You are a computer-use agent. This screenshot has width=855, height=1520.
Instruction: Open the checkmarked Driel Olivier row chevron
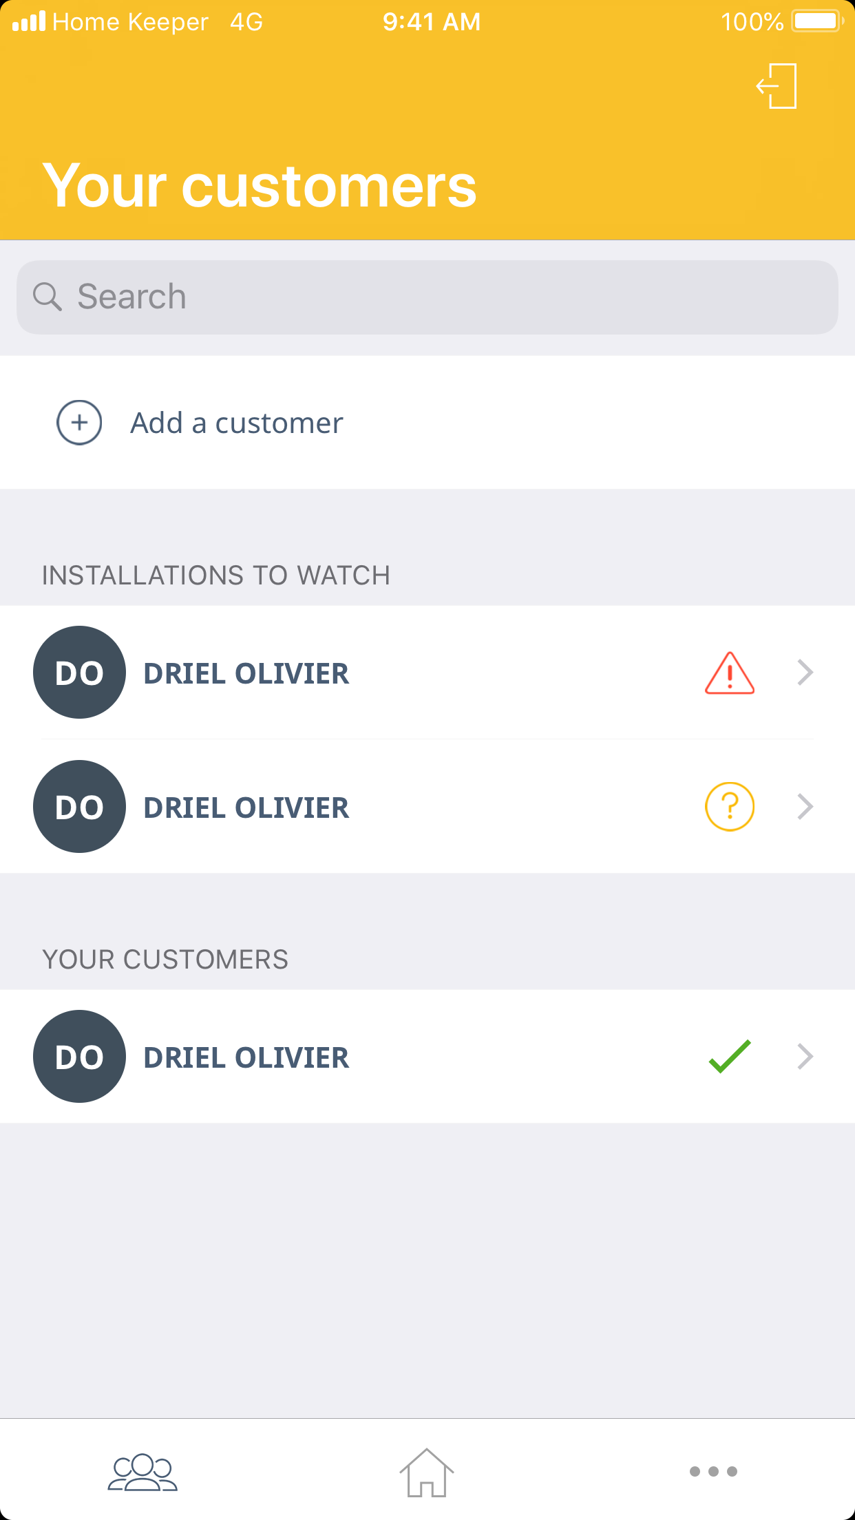point(805,1057)
